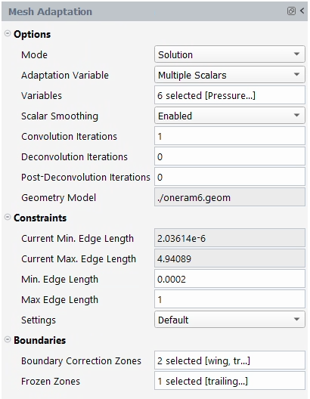Open the Frozen Zones selection field
The image size is (310, 399).
(x=230, y=381)
